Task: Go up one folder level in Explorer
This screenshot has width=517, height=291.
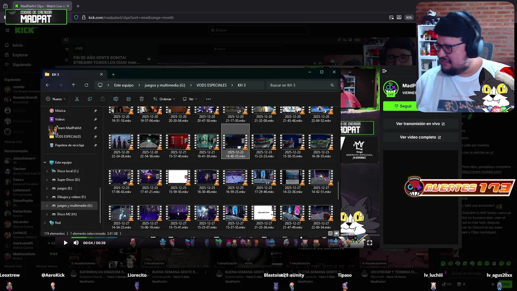Action: tap(73, 85)
